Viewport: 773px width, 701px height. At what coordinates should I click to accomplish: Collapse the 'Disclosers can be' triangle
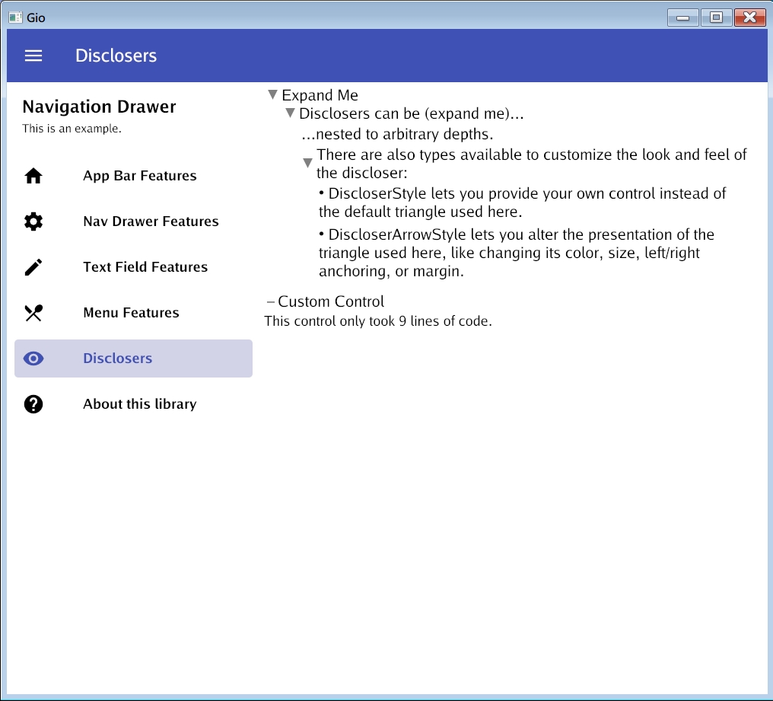coord(290,113)
